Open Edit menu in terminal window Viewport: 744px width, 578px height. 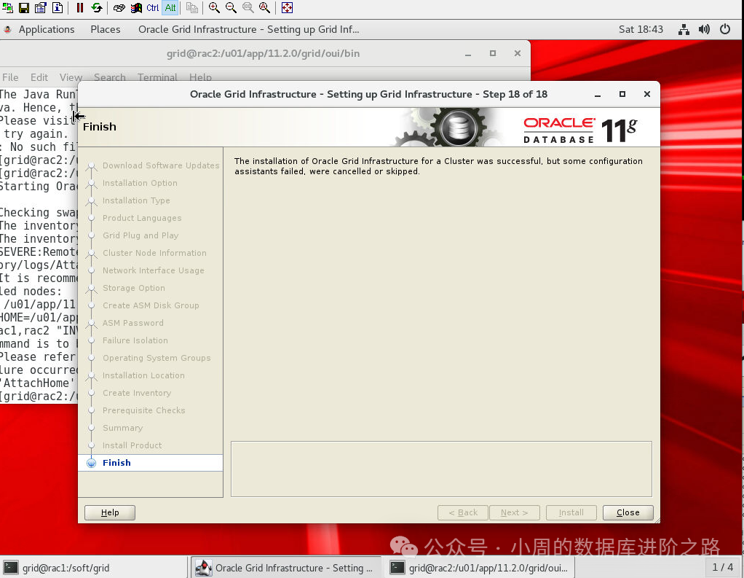[x=39, y=77]
